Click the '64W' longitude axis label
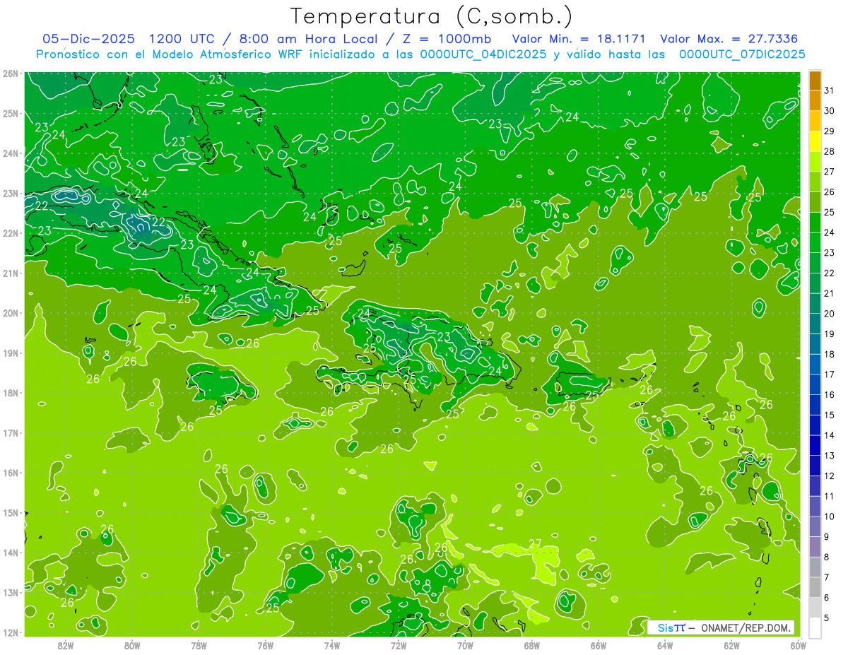This screenshot has height=655, width=848. [x=664, y=644]
